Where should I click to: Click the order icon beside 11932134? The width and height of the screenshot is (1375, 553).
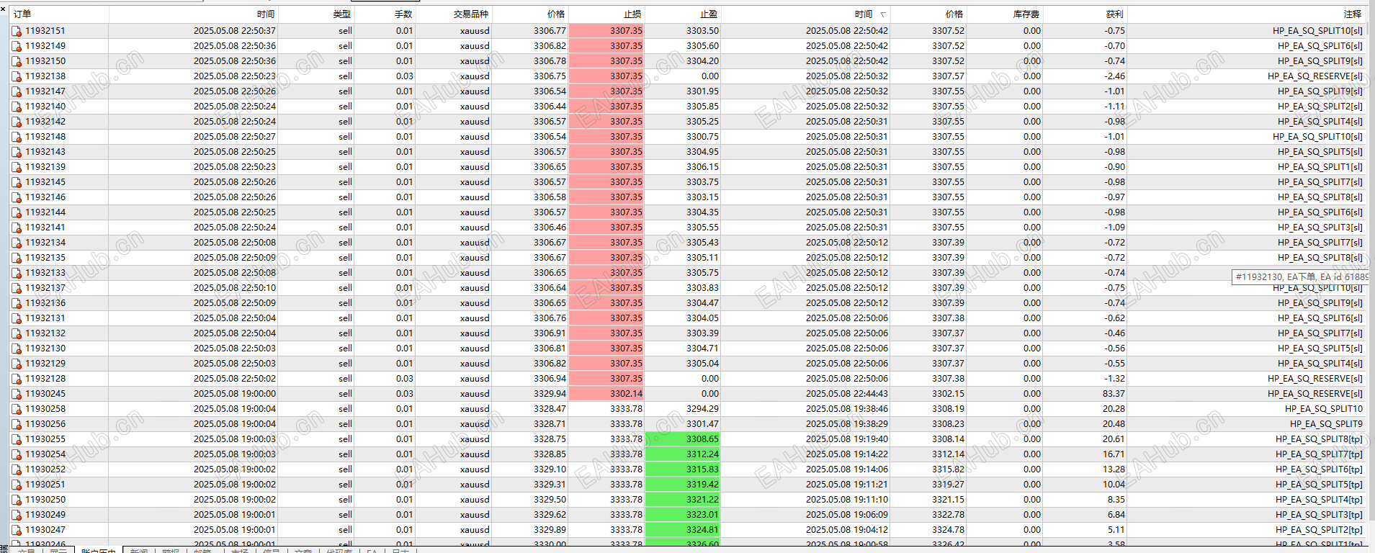click(17, 243)
